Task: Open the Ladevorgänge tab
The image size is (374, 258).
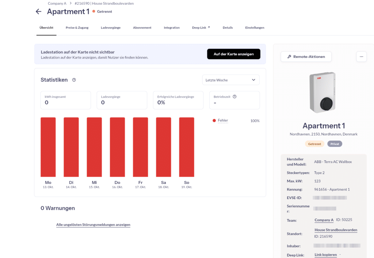Action: click(x=111, y=28)
